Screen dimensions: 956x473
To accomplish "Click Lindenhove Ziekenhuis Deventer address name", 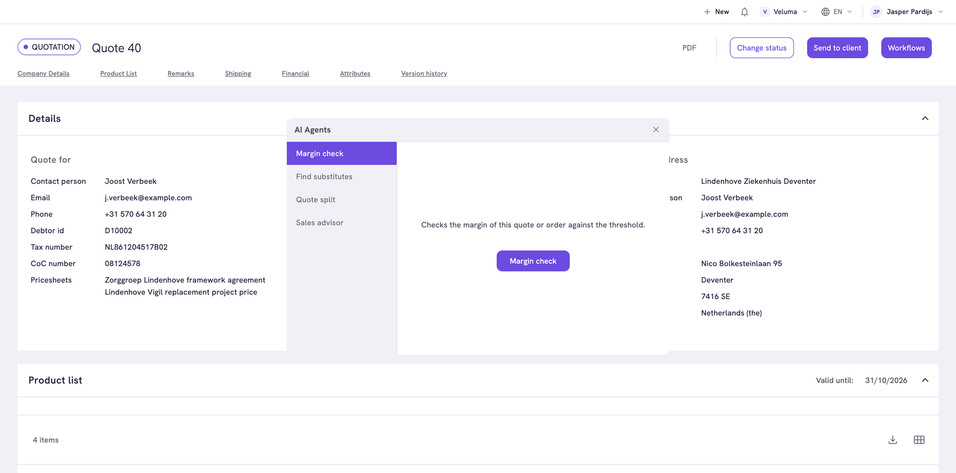I will [758, 181].
